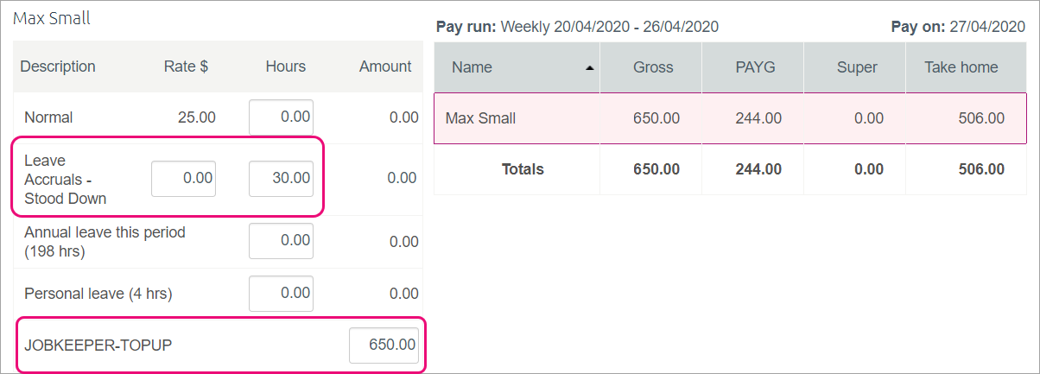Sort the table by Gross column
Viewport: 1040px width, 374px height.
point(653,67)
